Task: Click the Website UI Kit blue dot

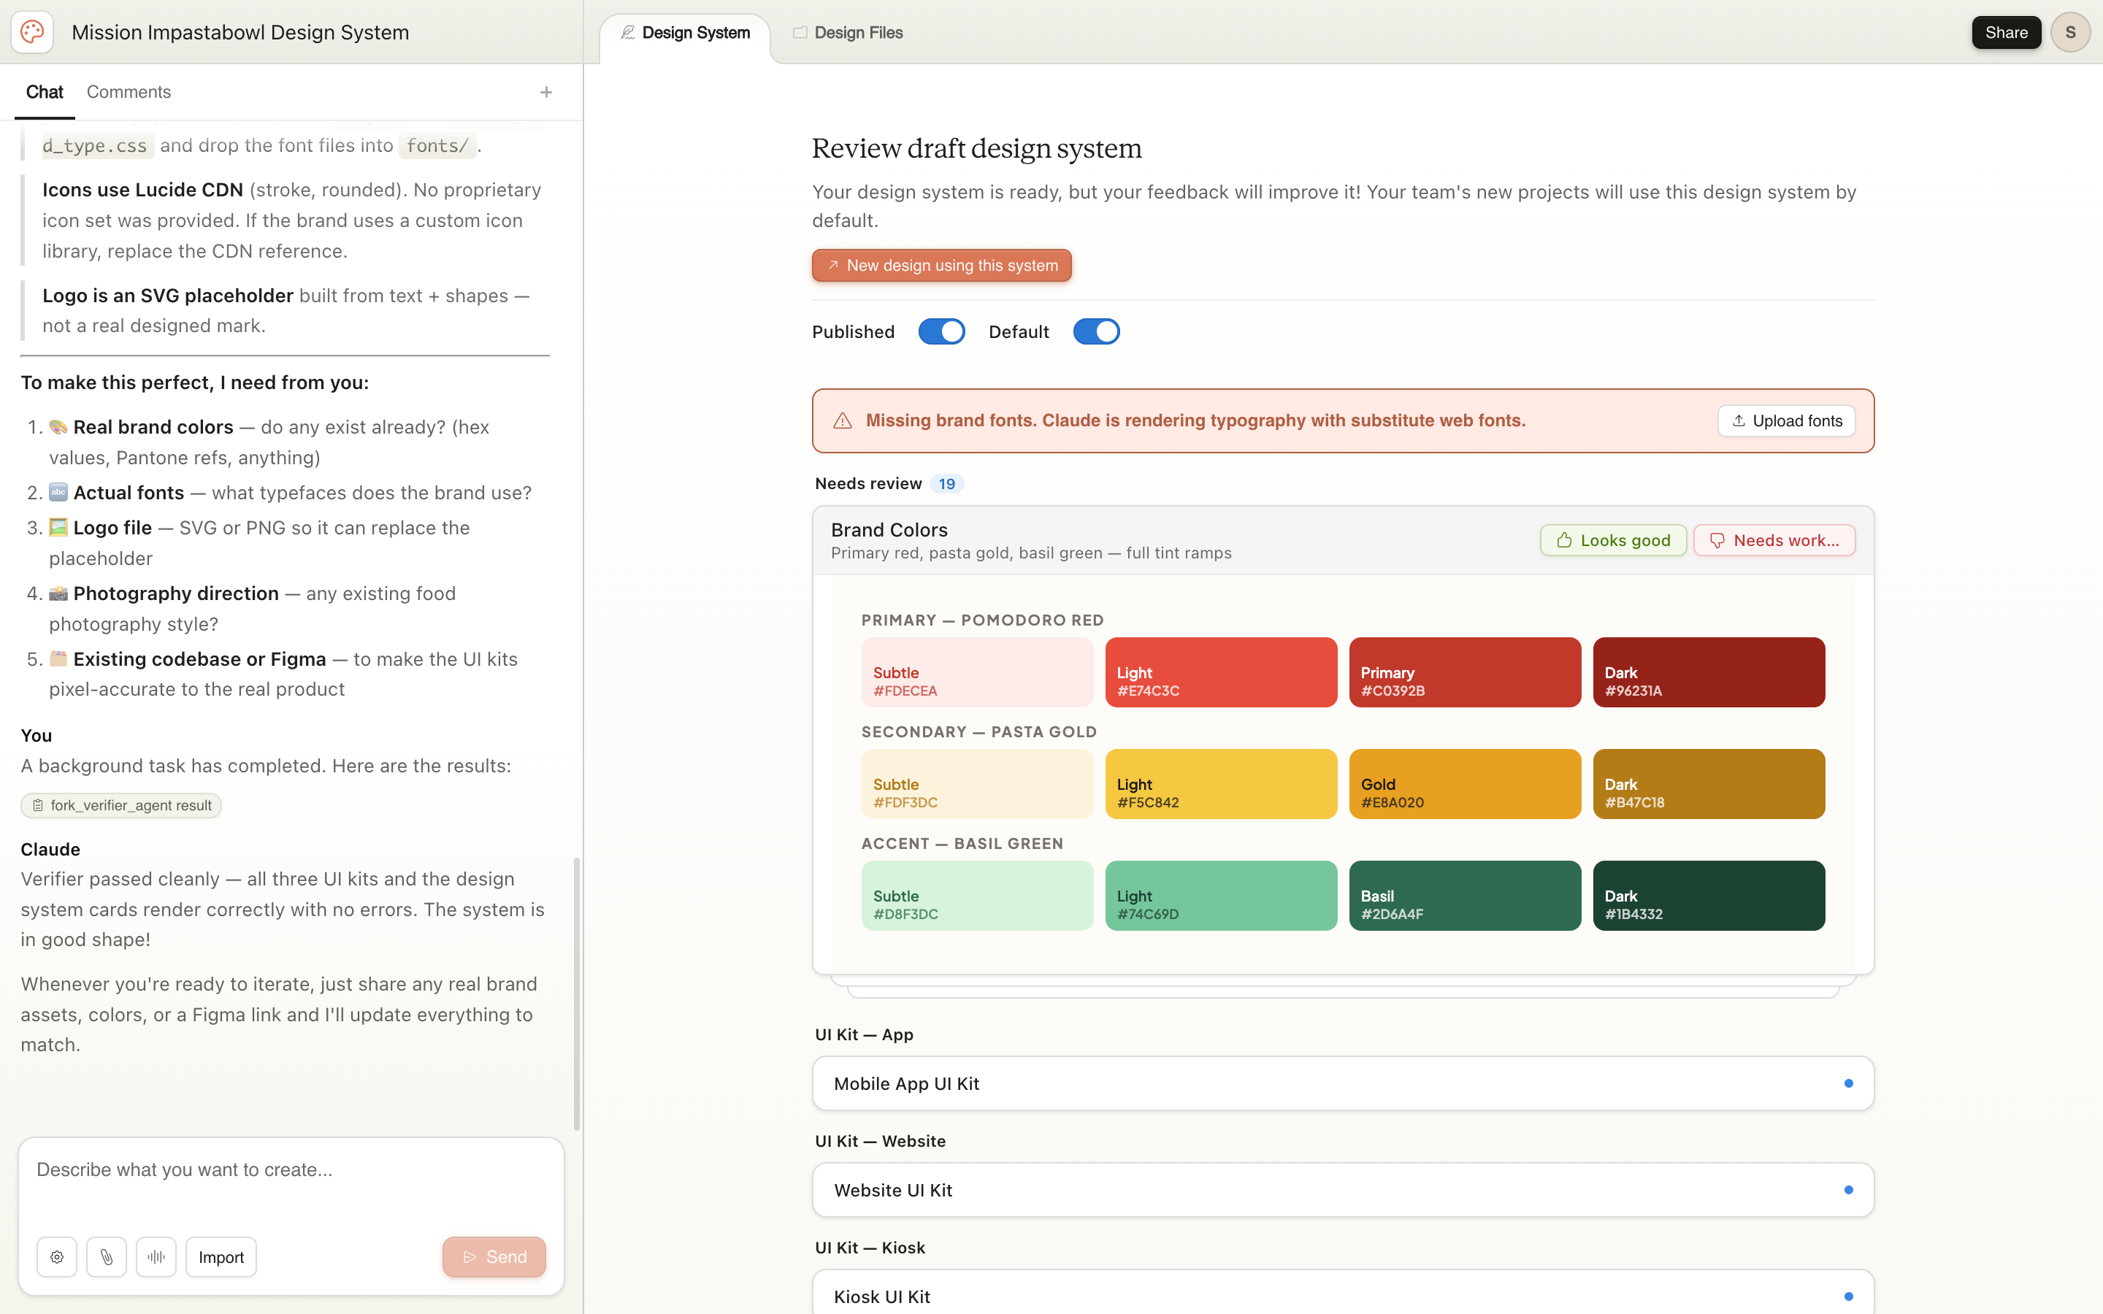Action: 1848,1190
